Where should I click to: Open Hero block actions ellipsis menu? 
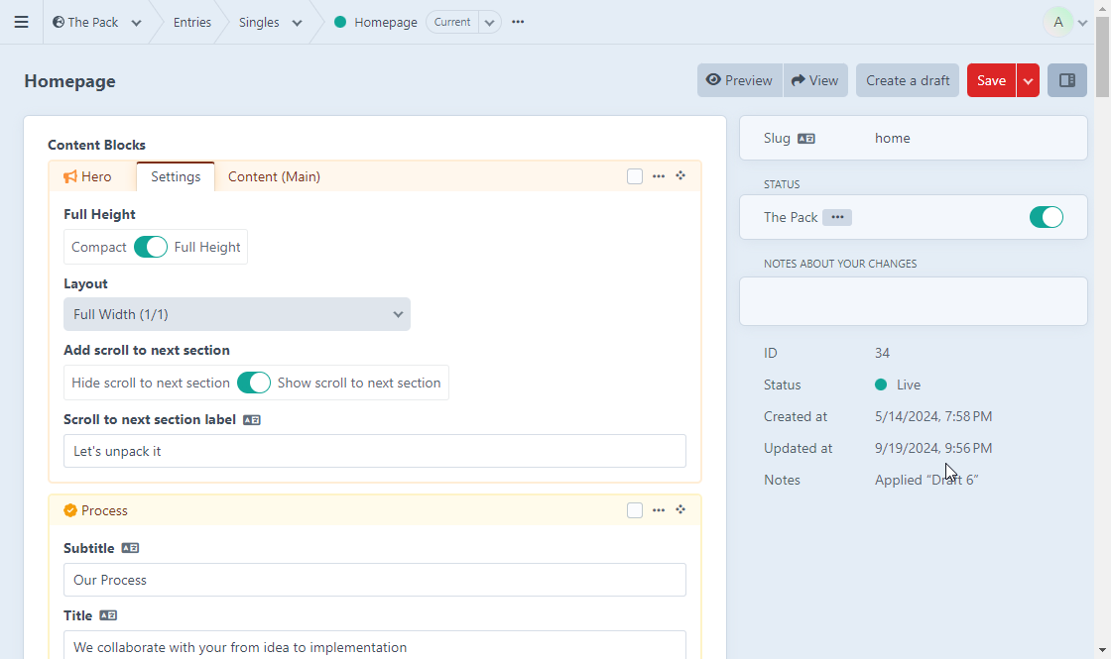coord(659,176)
